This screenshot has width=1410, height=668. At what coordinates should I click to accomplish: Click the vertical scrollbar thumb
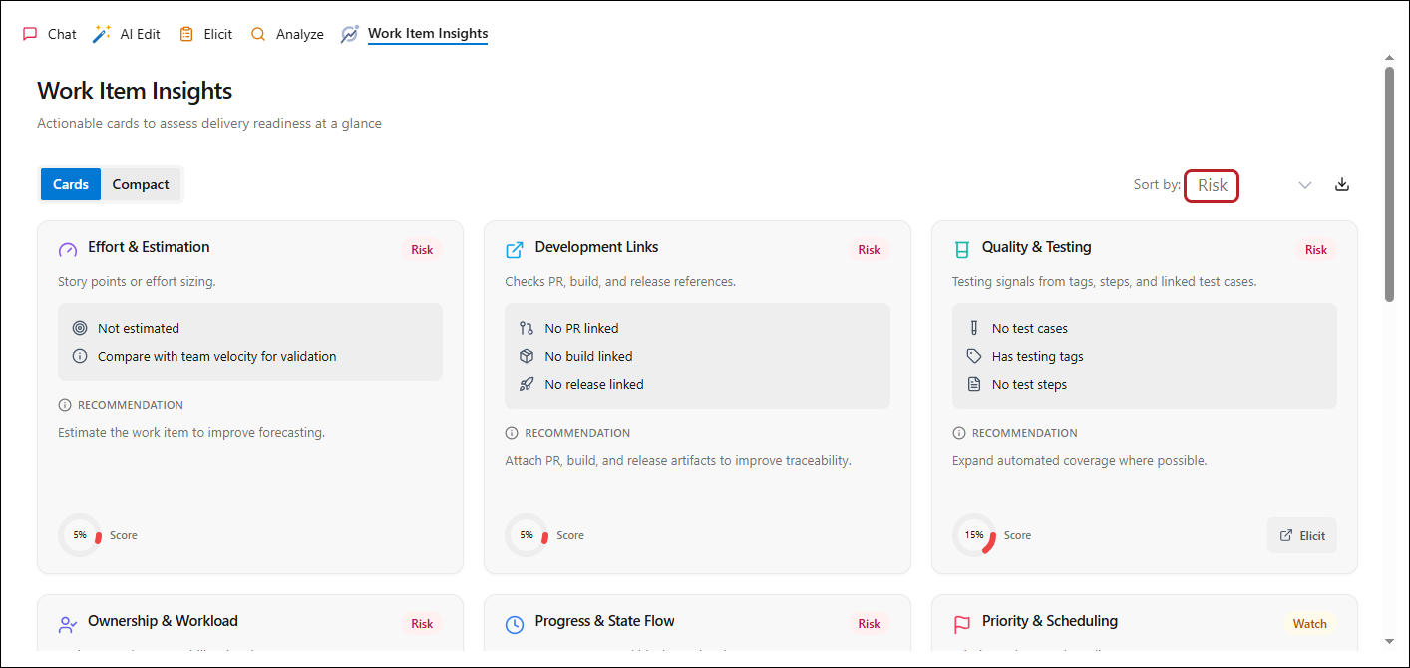[1390, 184]
